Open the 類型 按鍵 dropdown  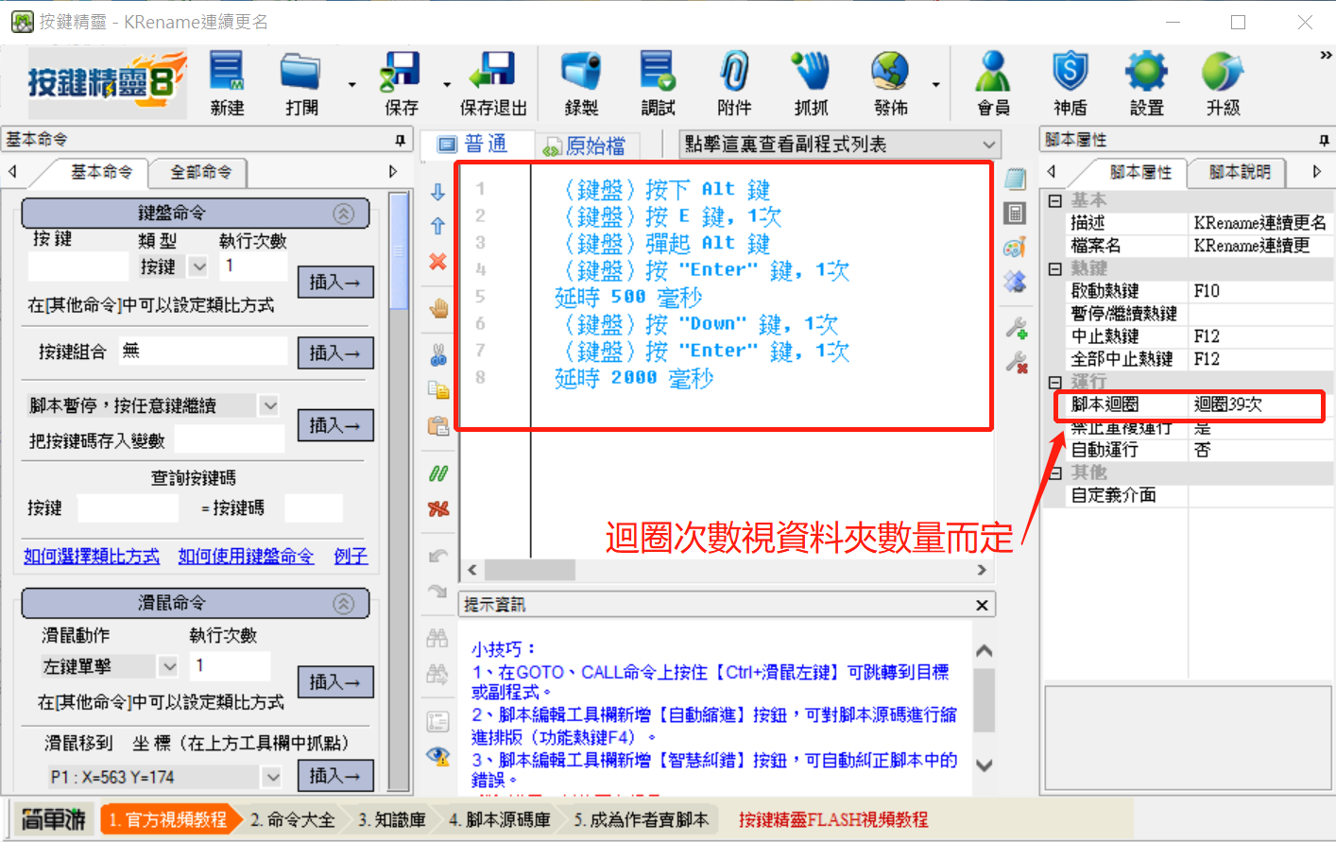(x=198, y=267)
